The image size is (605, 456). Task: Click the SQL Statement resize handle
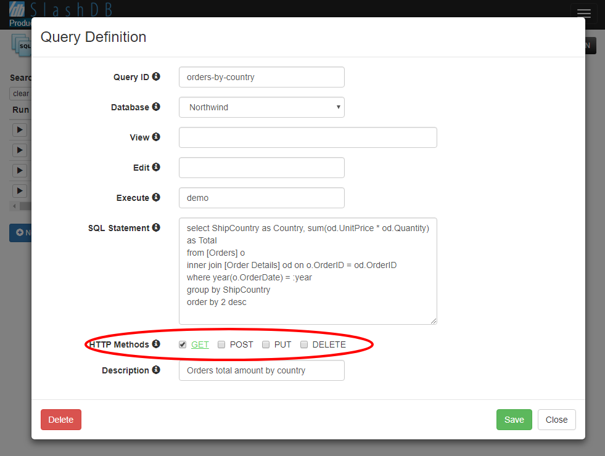tap(434, 321)
